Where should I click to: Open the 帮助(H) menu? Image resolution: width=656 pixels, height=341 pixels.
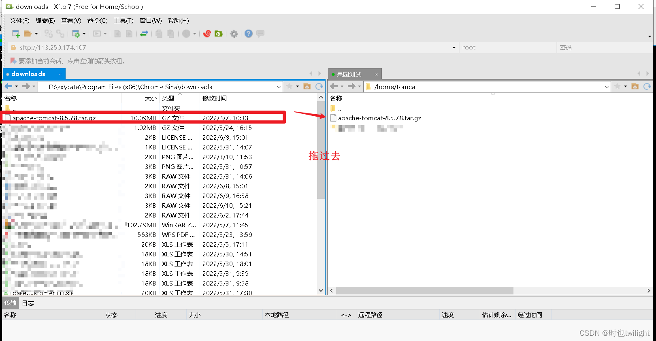(x=179, y=21)
